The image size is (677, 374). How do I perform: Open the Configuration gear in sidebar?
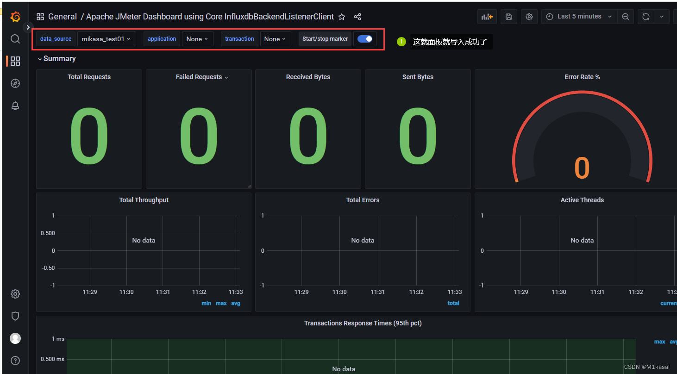point(15,294)
